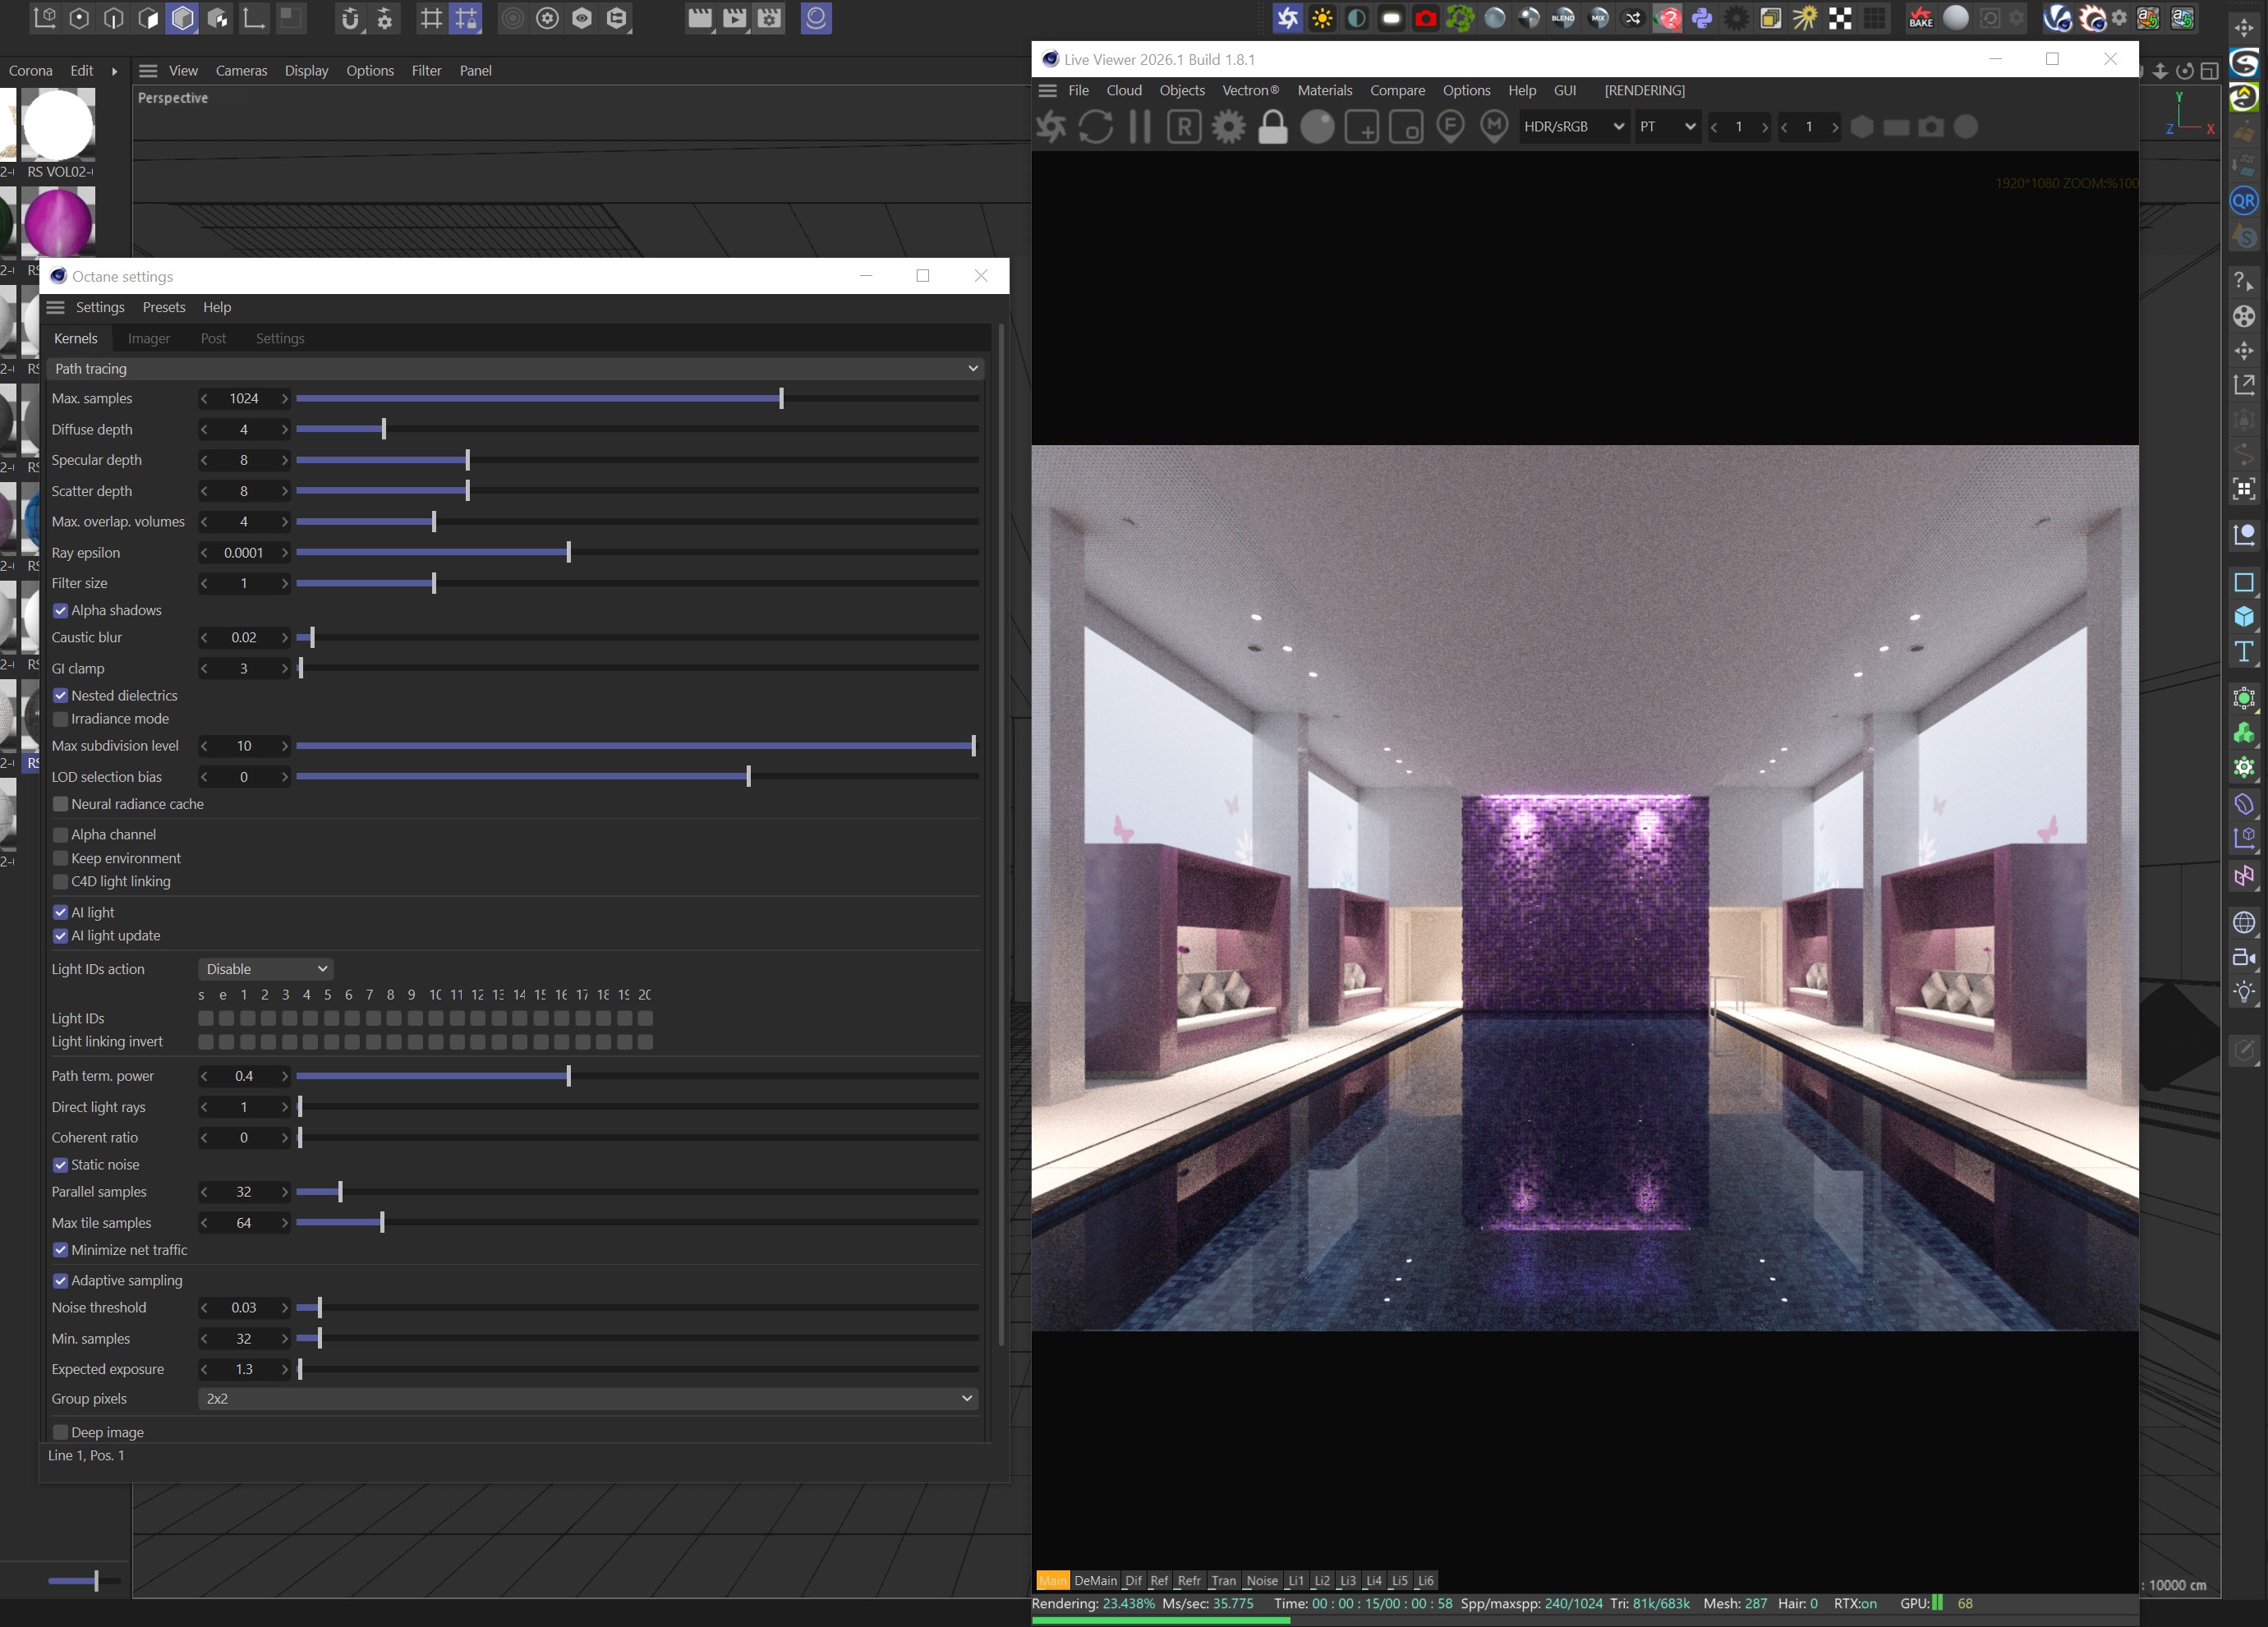Pause the render in Live Viewer

1139,127
